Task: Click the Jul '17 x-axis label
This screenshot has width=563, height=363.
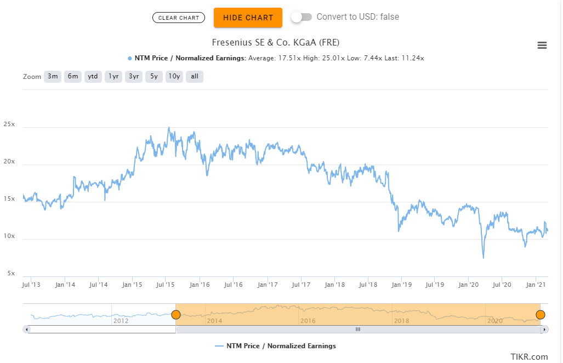Action: [301, 285]
